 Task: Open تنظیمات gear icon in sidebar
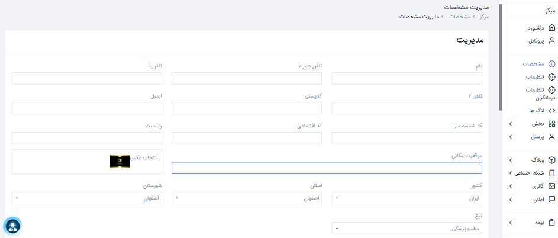click(x=551, y=77)
